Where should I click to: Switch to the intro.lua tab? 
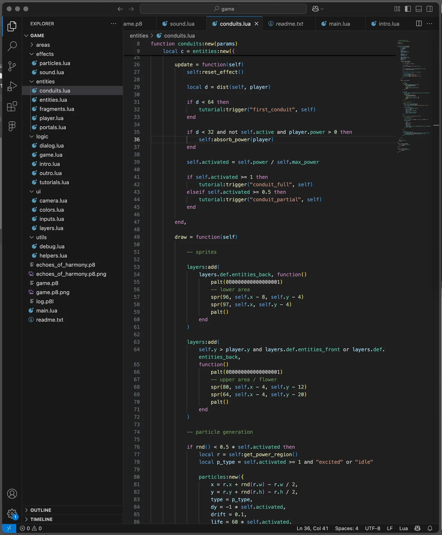click(390, 24)
